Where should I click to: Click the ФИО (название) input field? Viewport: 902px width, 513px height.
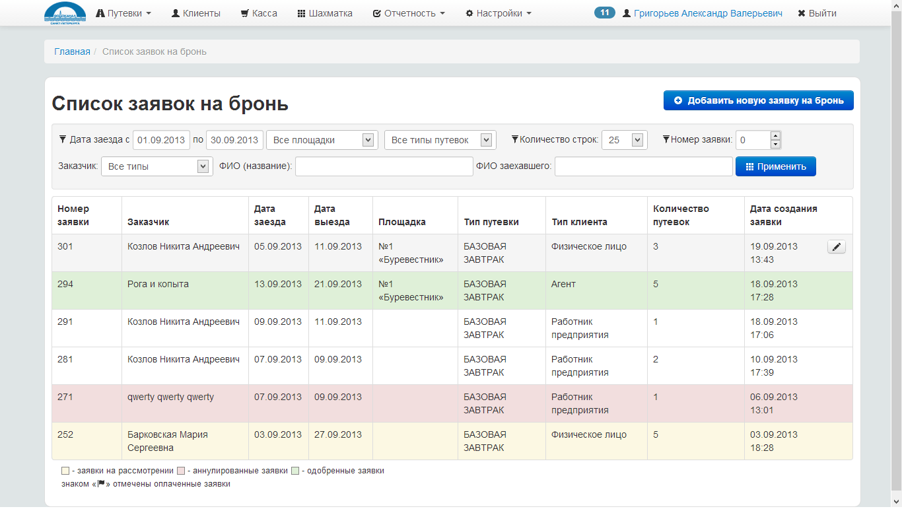[384, 166]
